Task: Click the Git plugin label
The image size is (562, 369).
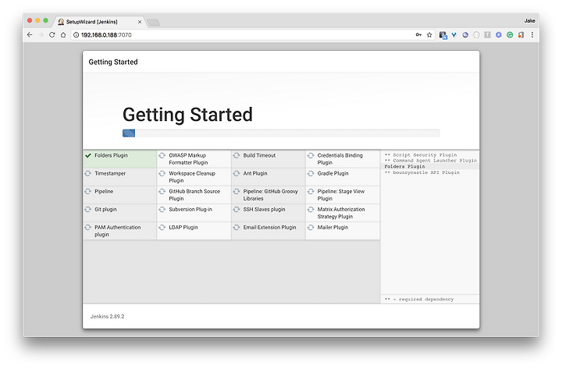Action: 105,209
